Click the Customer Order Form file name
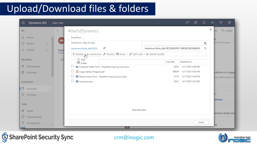Screen dimensions: 257x144 tap(104, 67)
